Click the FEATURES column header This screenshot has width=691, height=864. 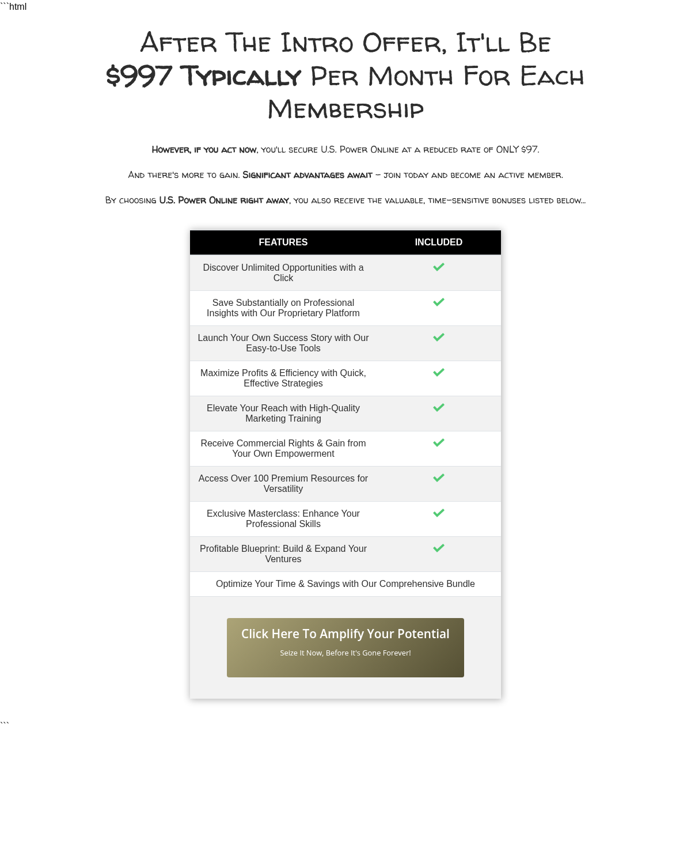(x=283, y=242)
